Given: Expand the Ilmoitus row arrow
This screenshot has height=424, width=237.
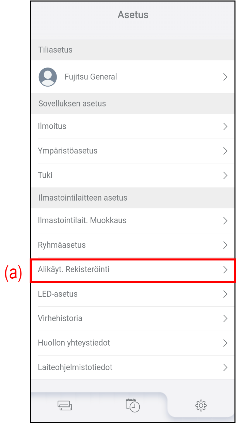Looking at the screenshot, I should click(225, 127).
